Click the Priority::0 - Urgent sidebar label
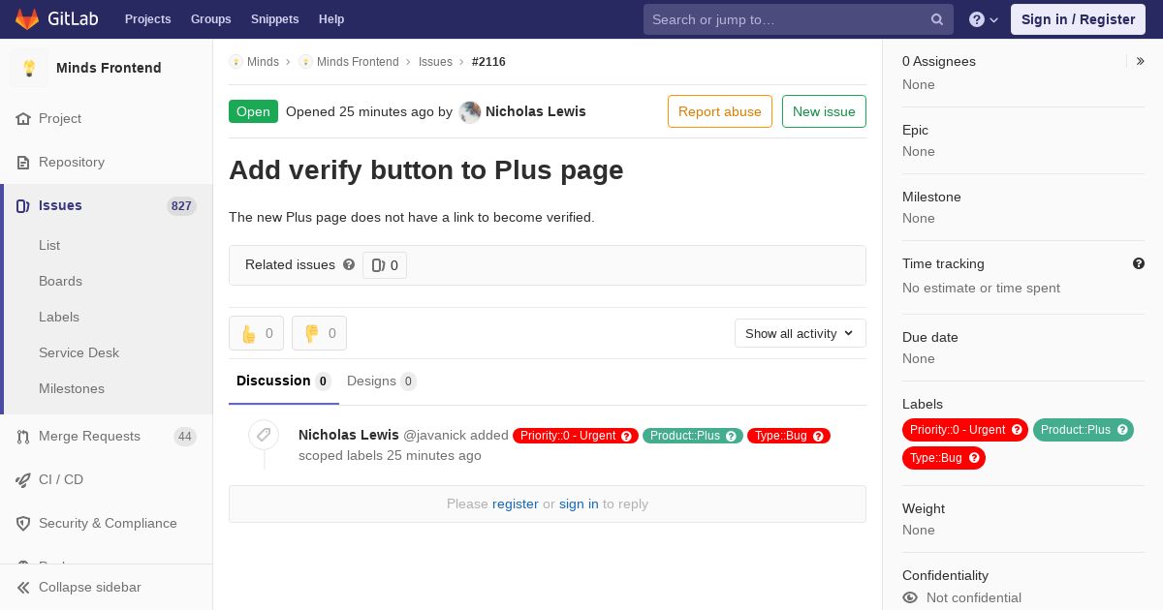Viewport: 1163px width, 610px height. tap(958, 430)
